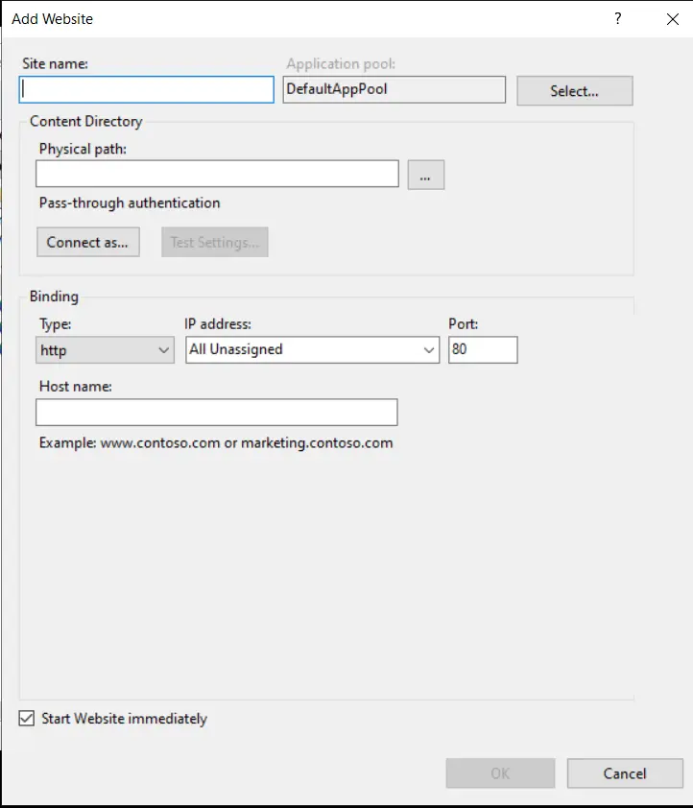This screenshot has height=808, width=693.
Task: Click the Pass-through authentication text
Action: pyautogui.click(x=130, y=203)
